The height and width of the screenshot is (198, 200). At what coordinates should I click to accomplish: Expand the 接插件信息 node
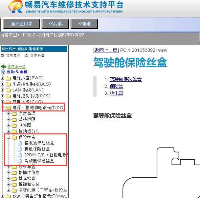coord(8,172)
